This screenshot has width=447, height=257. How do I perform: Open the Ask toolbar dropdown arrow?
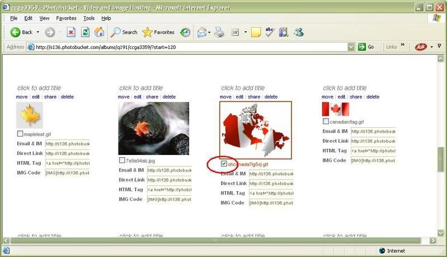[x=431, y=47]
